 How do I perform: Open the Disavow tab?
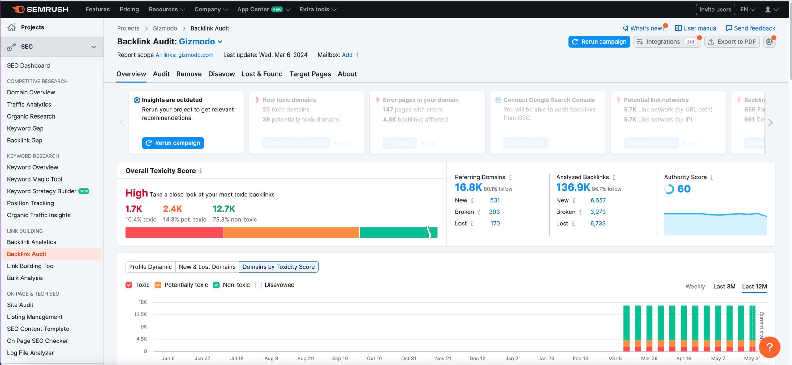tap(222, 74)
